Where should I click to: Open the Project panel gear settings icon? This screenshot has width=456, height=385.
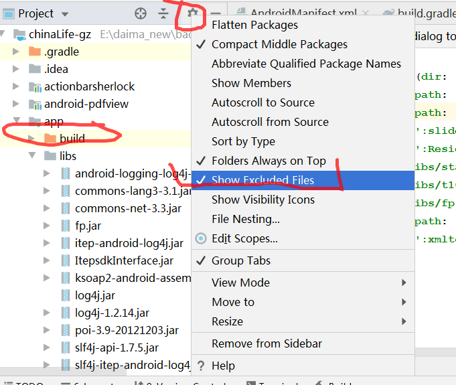pos(193,13)
